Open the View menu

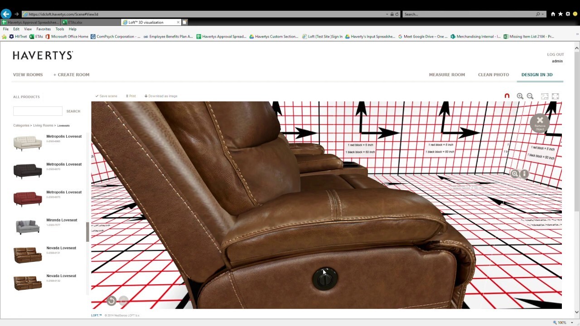(x=28, y=29)
